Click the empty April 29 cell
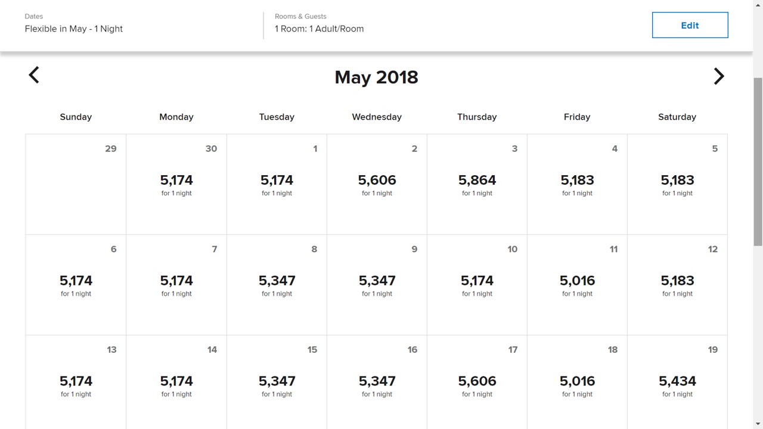This screenshot has height=429, width=763. tap(76, 184)
